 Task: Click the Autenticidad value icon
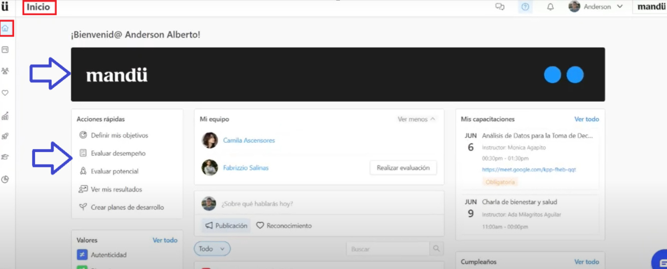(82, 254)
